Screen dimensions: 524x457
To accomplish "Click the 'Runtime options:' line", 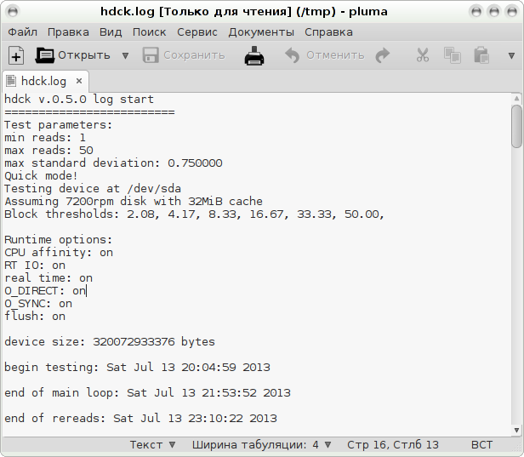I will pyautogui.click(x=59, y=240).
